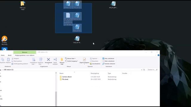Open the 'Files you need' desktop folder
The width and height of the screenshot is (191, 107).
(23, 5)
